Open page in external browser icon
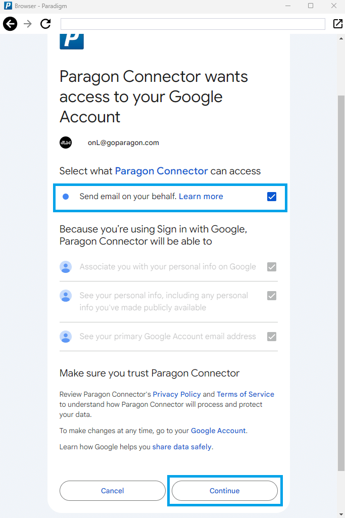 click(x=338, y=24)
